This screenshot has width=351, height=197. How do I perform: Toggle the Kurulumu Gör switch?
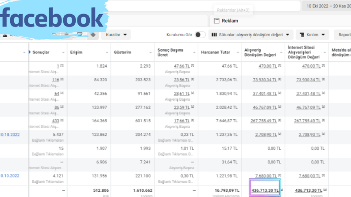[200, 34]
